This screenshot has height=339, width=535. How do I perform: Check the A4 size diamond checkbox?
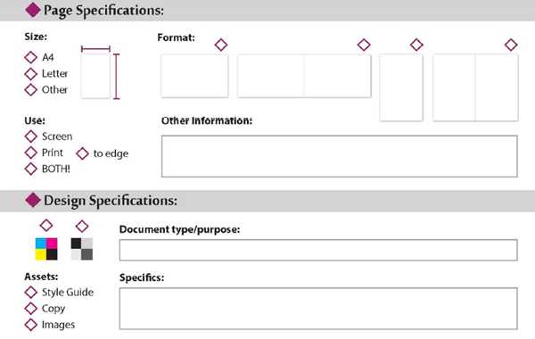click(30, 57)
